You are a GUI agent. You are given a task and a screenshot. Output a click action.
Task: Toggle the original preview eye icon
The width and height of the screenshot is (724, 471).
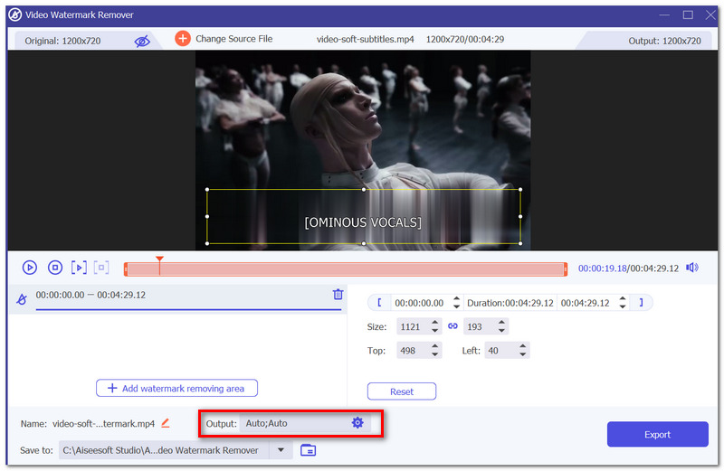pos(142,41)
